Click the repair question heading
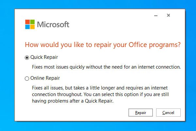Image resolution: width=196 pixels, height=131 pixels. (103, 45)
